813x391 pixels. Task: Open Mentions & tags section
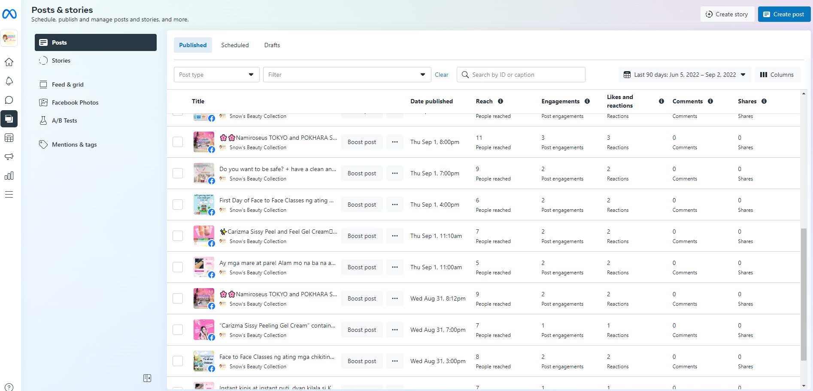click(96, 144)
